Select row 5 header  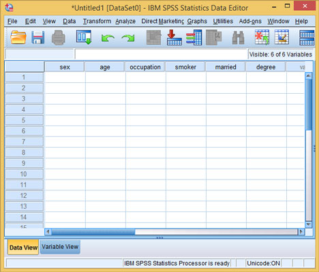click(24, 120)
